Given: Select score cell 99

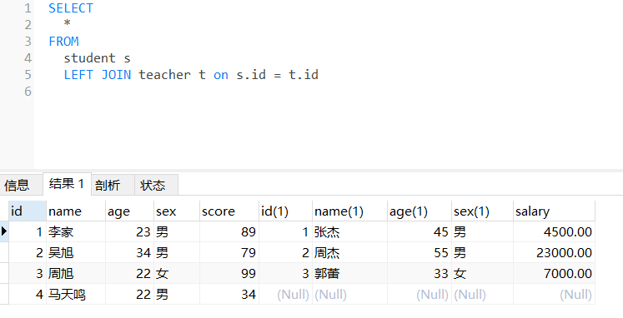Looking at the screenshot, I should 229,273.
